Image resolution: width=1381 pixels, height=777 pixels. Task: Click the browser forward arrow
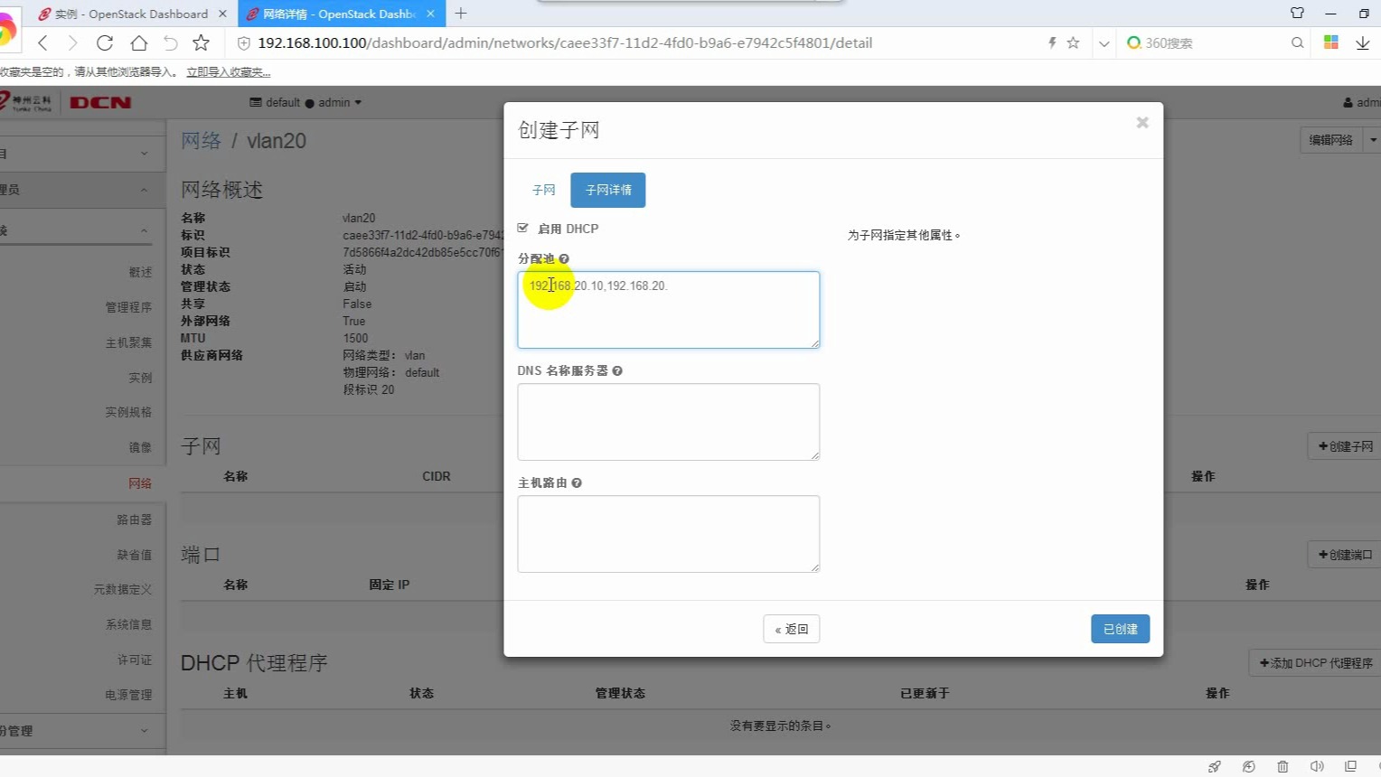(x=73, y=42)
